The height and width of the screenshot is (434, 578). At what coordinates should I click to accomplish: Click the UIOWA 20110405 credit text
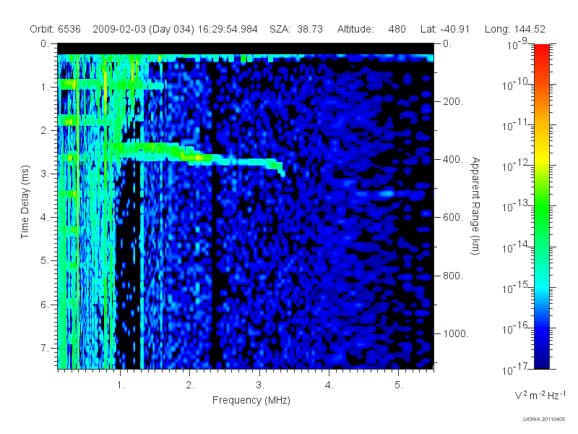pos(544,419)
